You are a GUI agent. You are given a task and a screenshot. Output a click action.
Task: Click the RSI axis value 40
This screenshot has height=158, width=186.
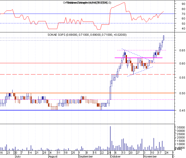point(183,29)
